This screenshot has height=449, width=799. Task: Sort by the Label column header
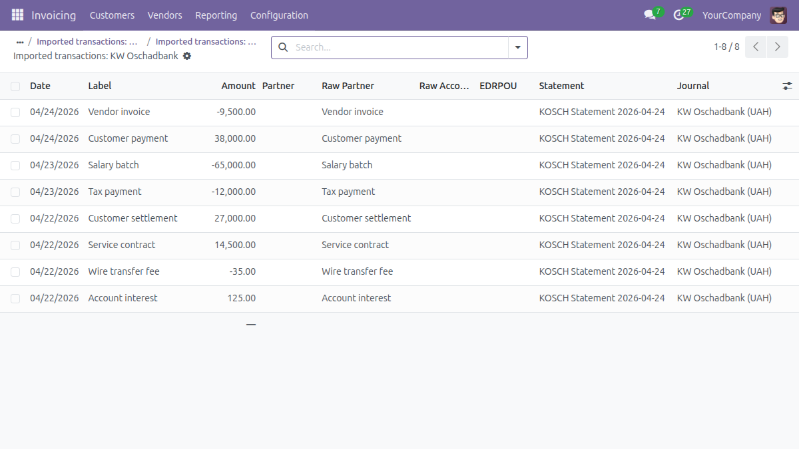(x=100, y=86)
